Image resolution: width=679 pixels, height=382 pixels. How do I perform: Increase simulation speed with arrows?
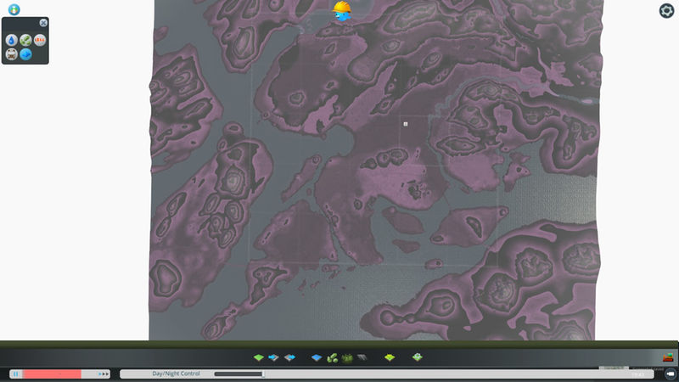pyautogui.click(x=104, y=374)
